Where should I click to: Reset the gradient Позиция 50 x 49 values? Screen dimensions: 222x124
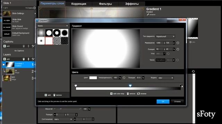178,49
